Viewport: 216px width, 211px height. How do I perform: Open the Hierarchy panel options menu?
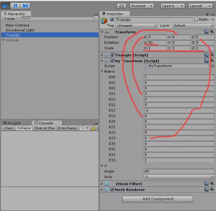(96, 14)
